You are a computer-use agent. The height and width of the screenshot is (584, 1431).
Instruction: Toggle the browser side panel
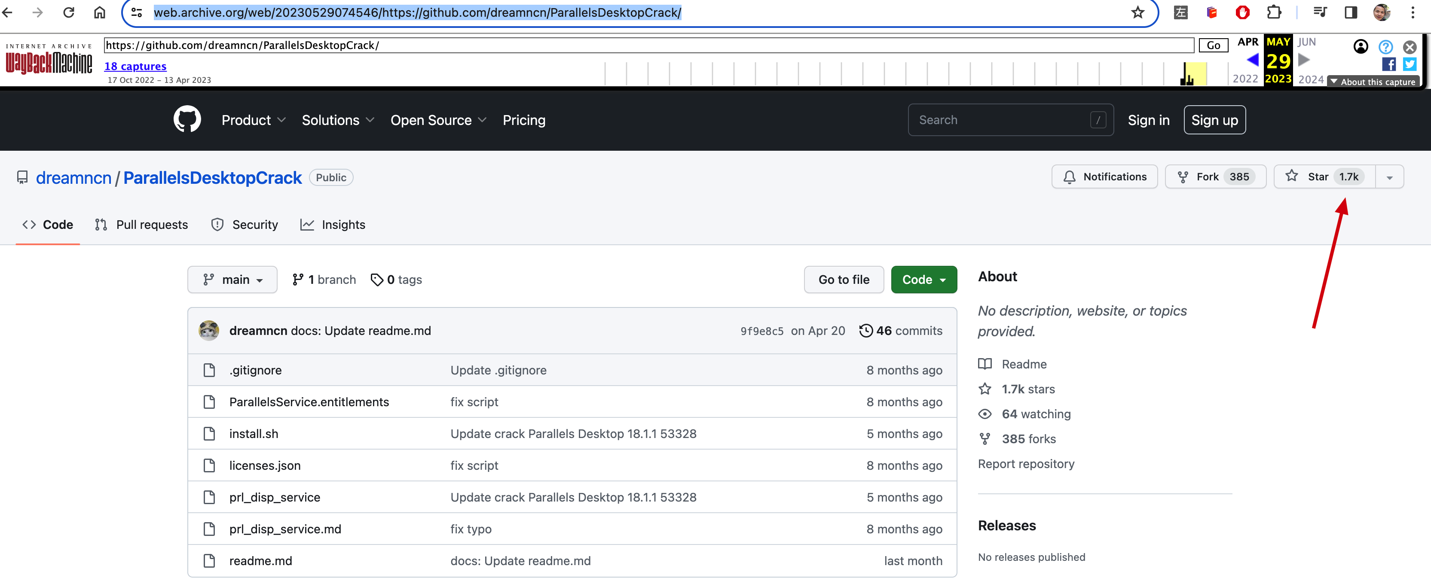1351,12
